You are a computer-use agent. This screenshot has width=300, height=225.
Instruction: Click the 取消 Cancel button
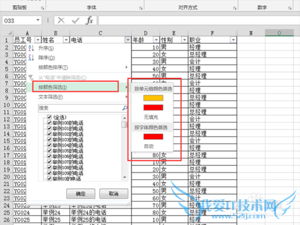[113, 194]
